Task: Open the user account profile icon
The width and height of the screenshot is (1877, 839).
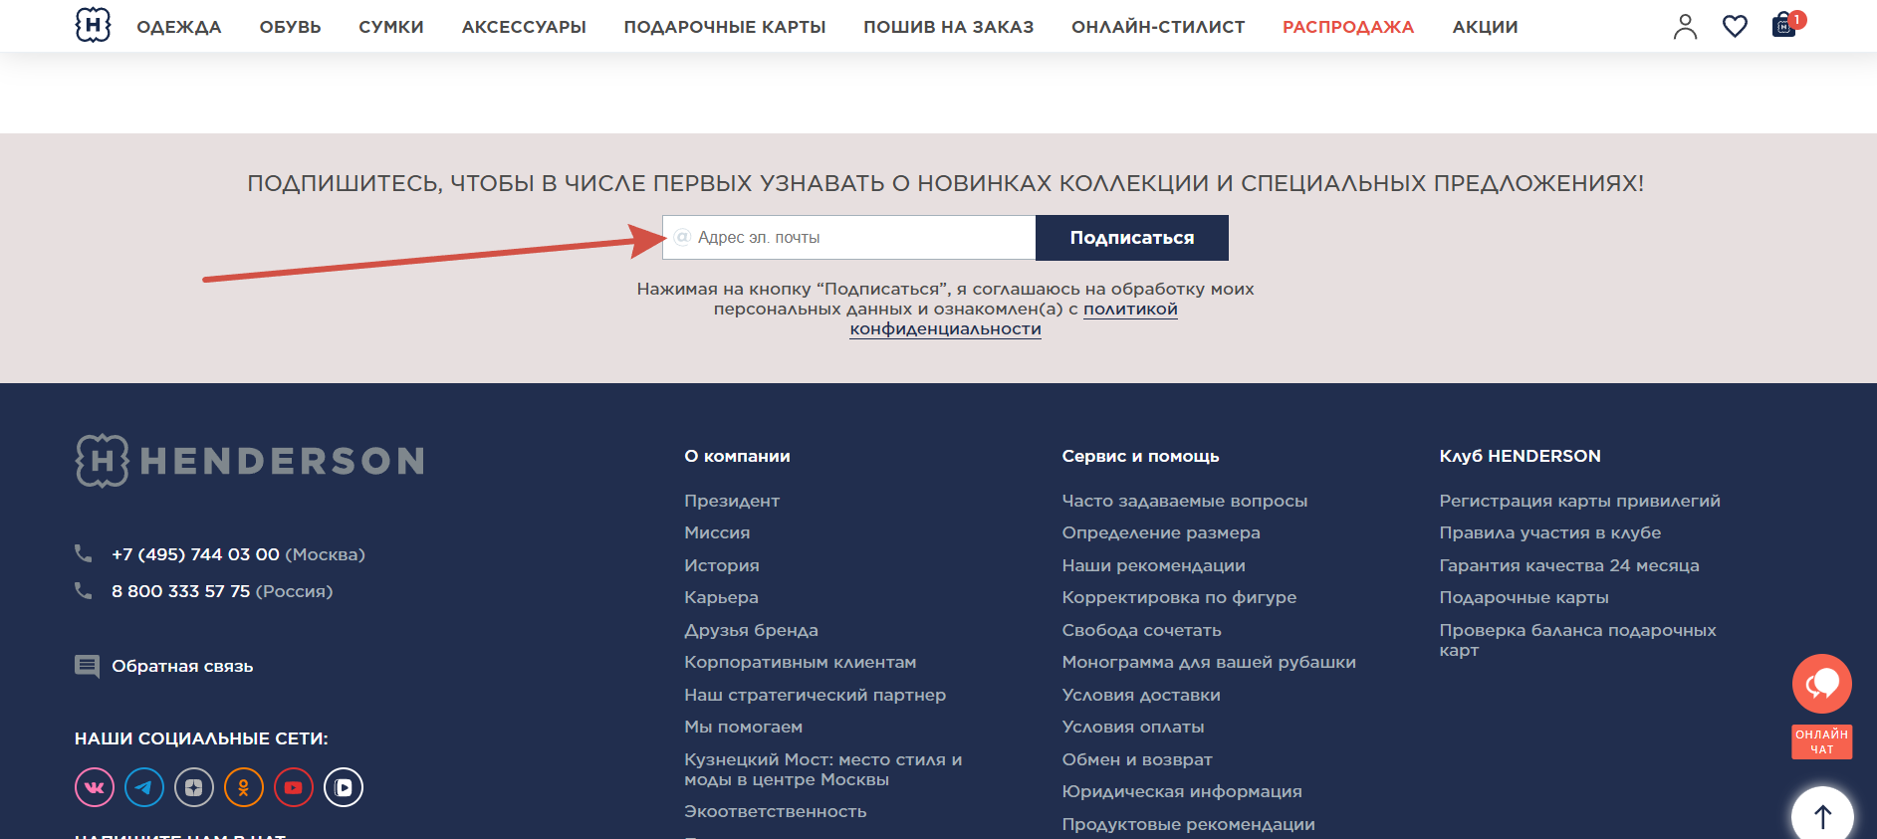Action: (x=1685, y=26)
